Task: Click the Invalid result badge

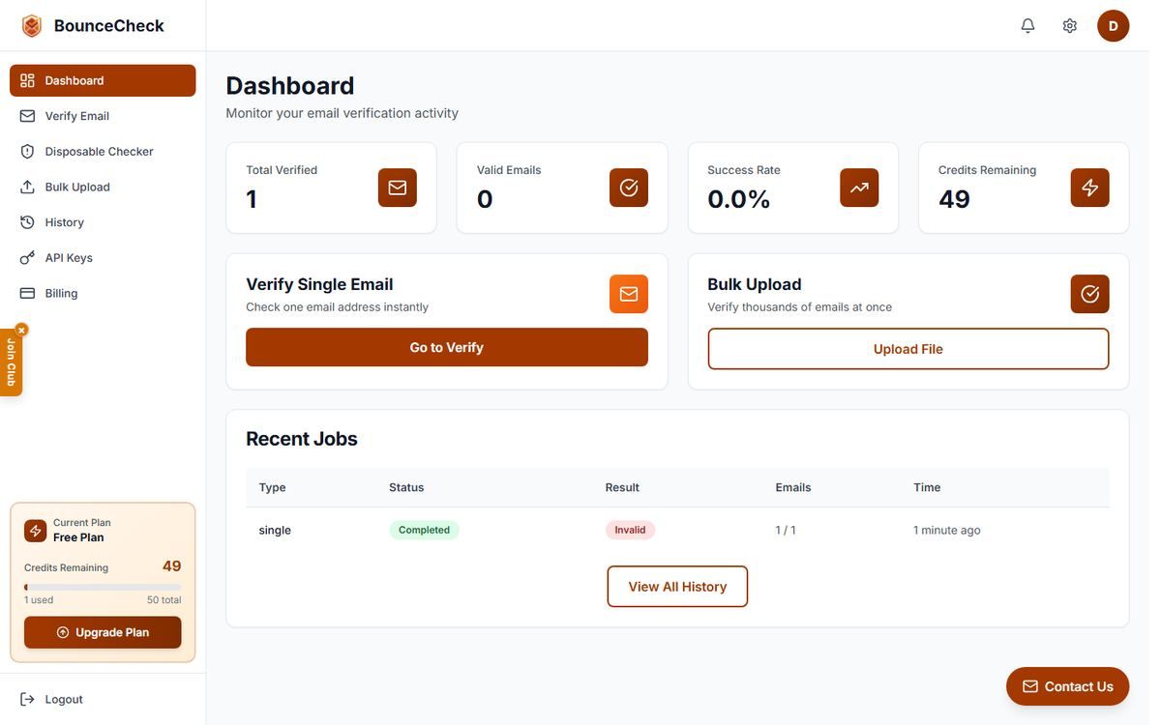Action: pyautogui.click(x=630, y=530)
